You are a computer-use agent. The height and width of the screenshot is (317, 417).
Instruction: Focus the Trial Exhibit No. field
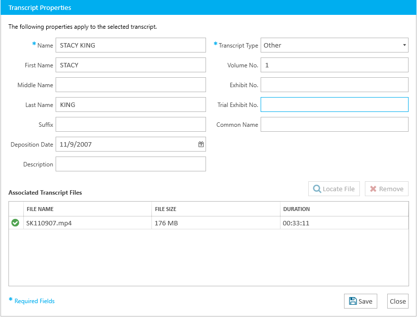click(x=334, y=105)
